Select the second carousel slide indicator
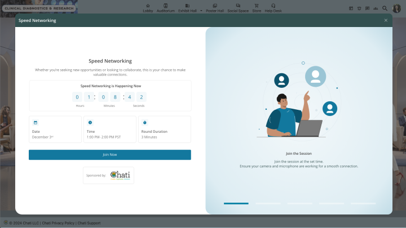The width and height of the screenshot is (406, 228). tap(268, 203)
